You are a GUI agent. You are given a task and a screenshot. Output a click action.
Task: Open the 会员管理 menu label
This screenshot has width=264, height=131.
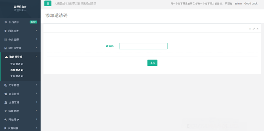point(14,94)
